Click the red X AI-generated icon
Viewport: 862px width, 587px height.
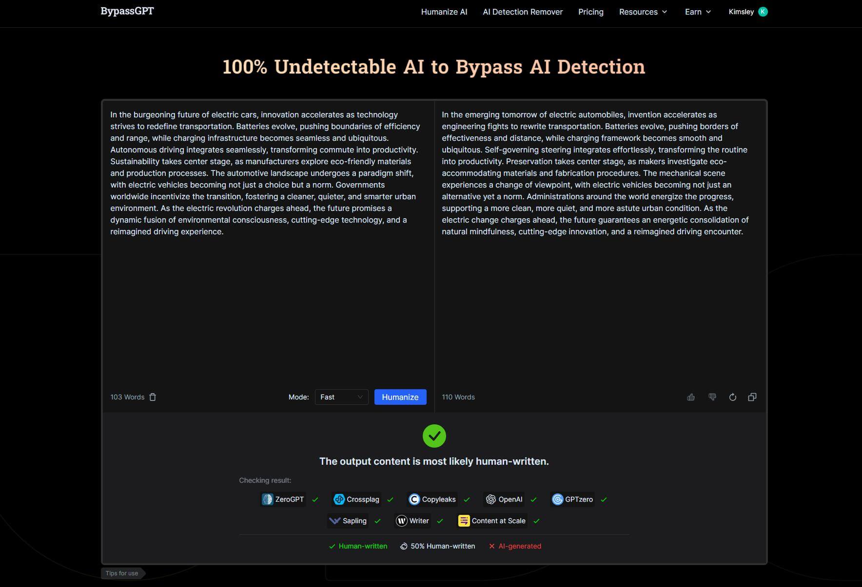[492, 546]
